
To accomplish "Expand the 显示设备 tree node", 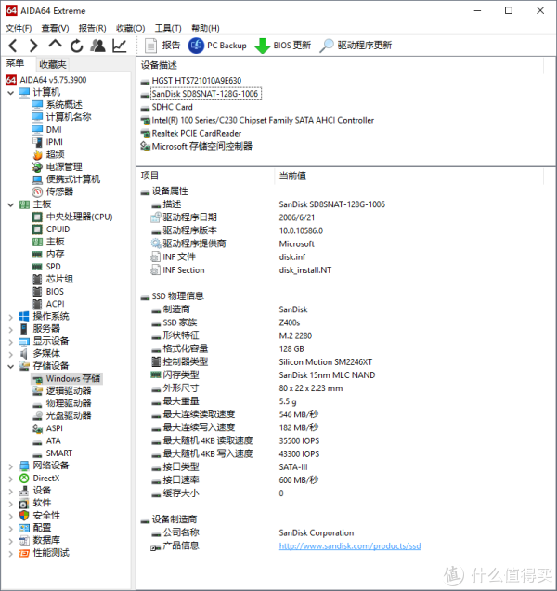I will pos(10,341).
